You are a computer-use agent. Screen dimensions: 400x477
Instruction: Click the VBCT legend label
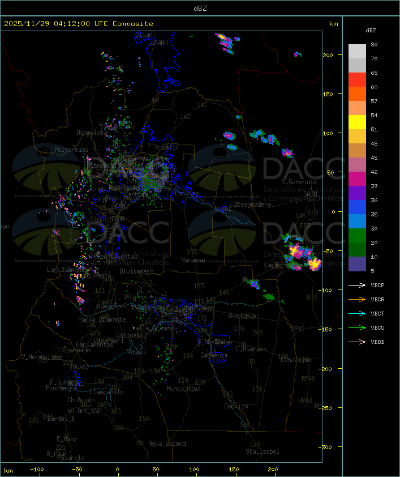[x=377, y=314]
